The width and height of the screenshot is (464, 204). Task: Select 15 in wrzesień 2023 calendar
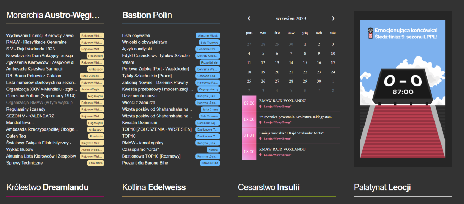click(305, 63)
